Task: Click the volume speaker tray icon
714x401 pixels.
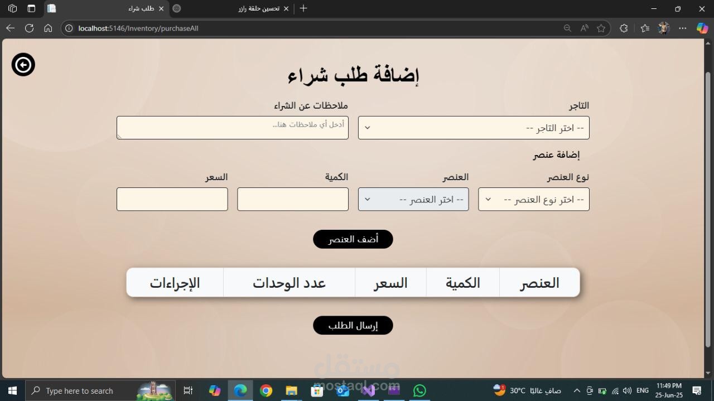Action: coord(628,390)
